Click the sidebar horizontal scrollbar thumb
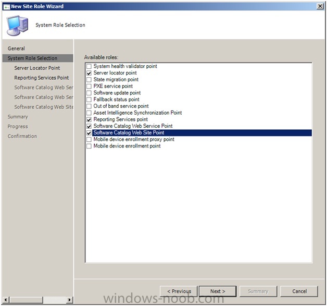 (26, 300)
